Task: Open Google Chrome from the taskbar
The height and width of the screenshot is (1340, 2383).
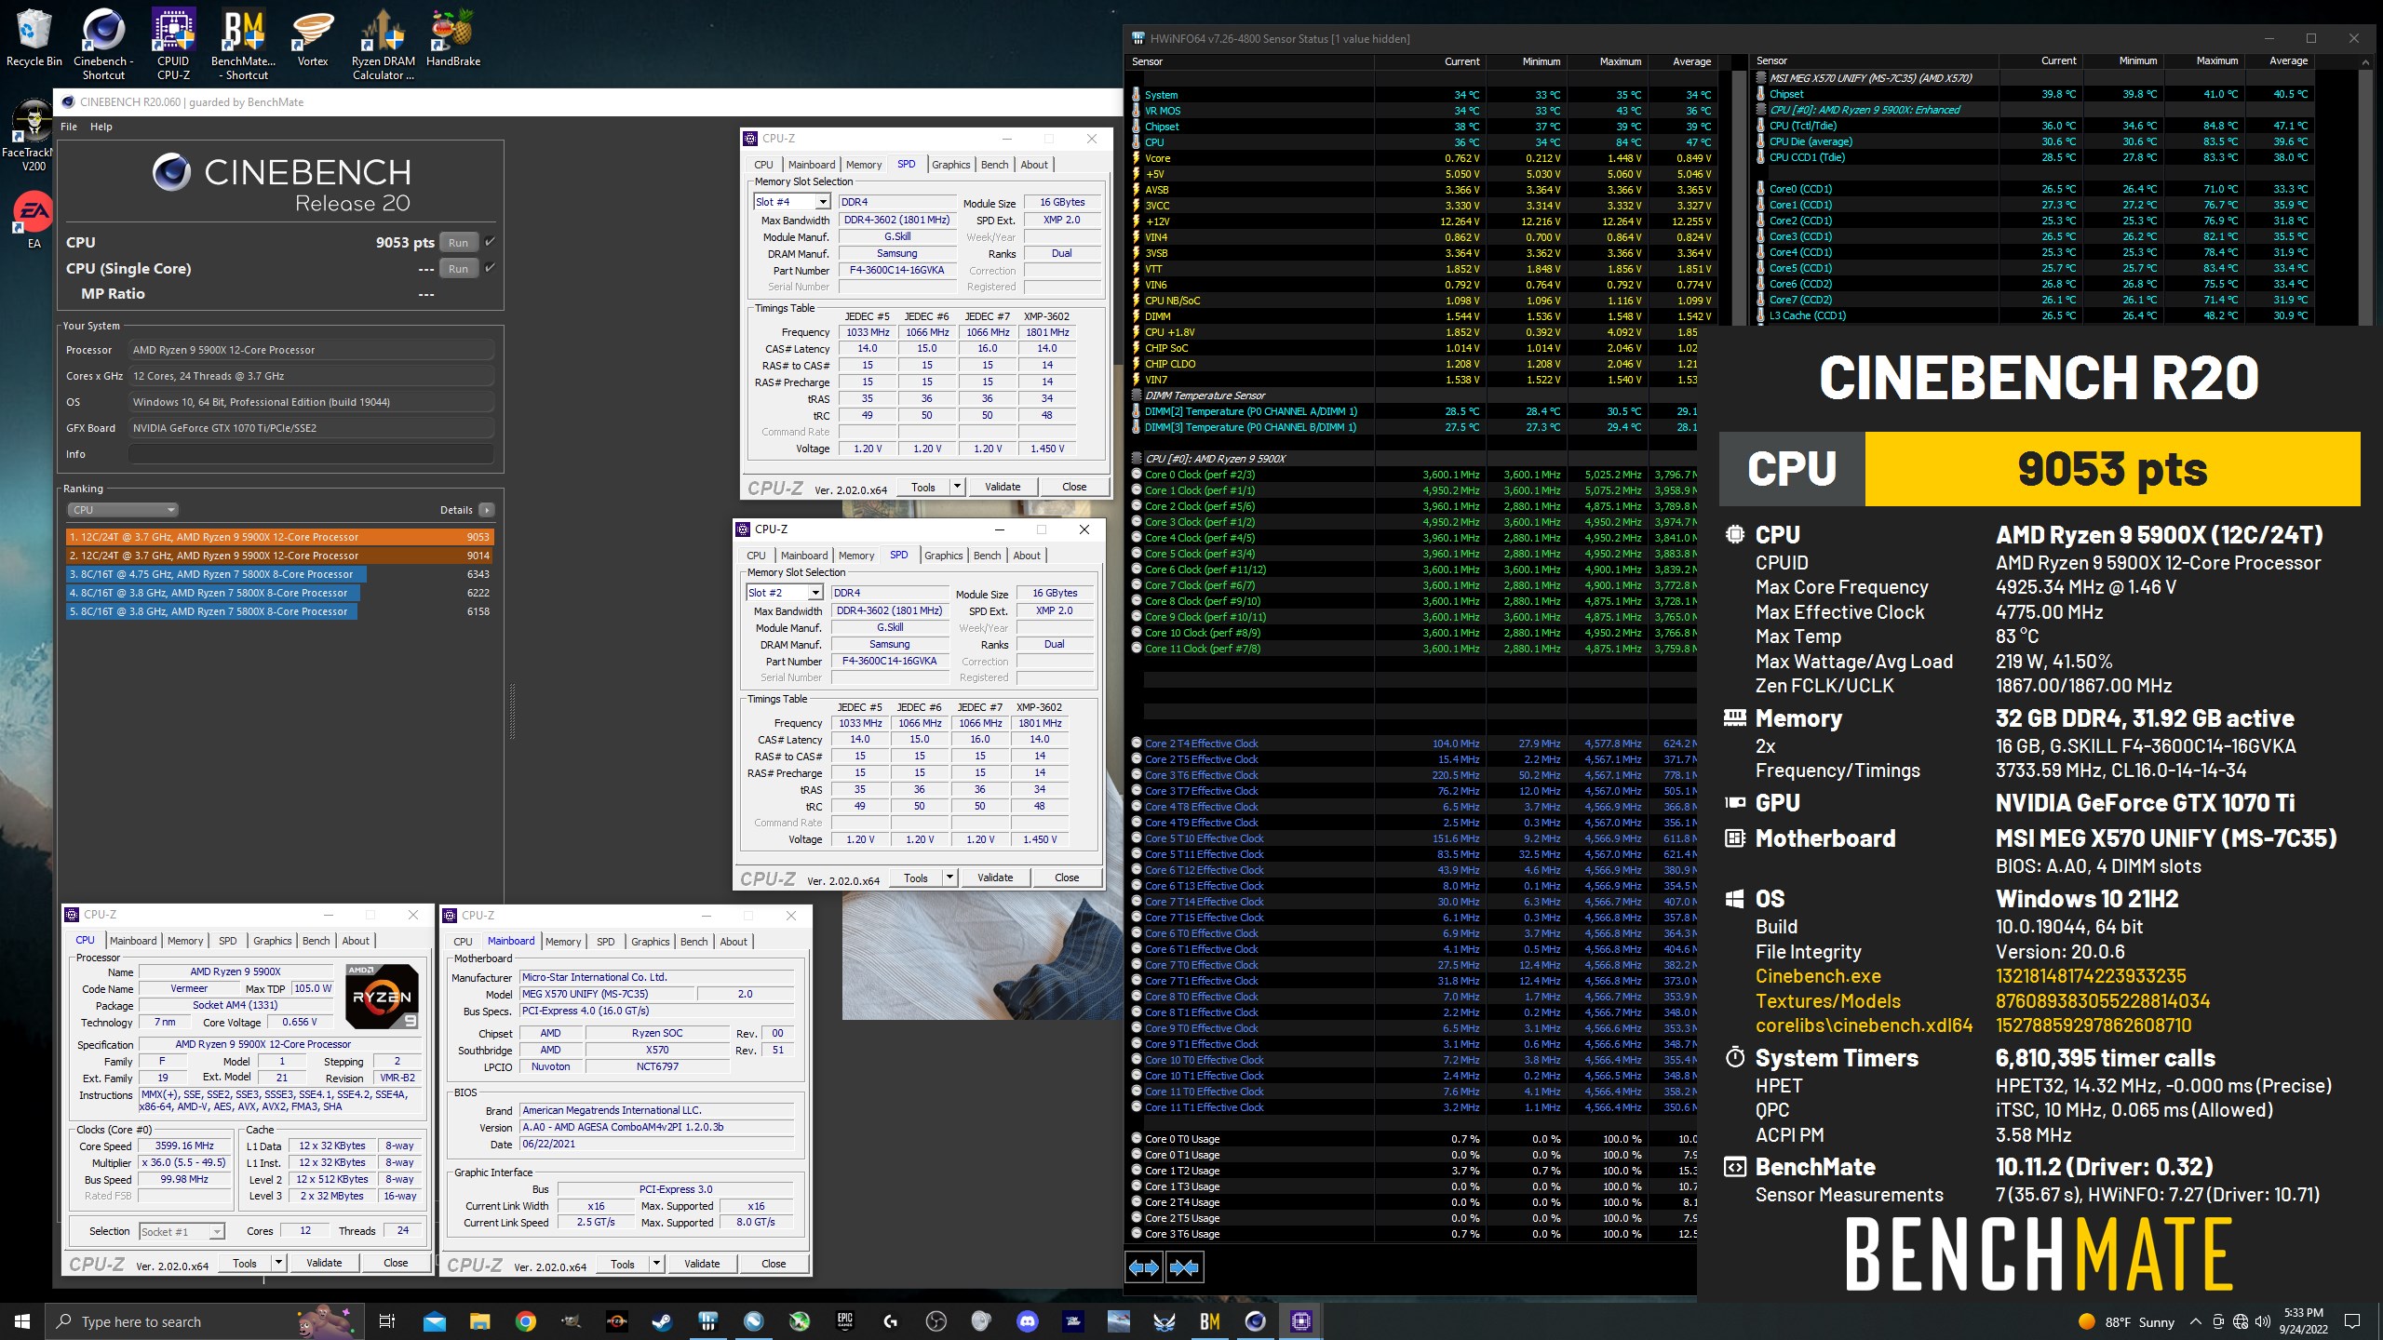Action: [525, 1321]
